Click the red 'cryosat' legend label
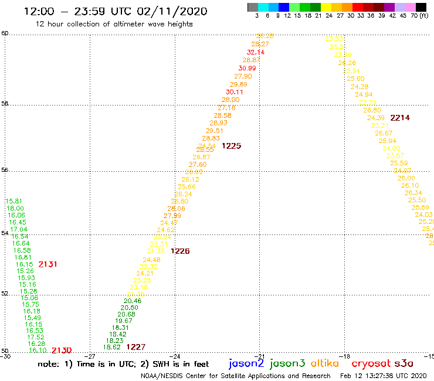This screenshot has height=381, width=434. (x=371, y=363)
